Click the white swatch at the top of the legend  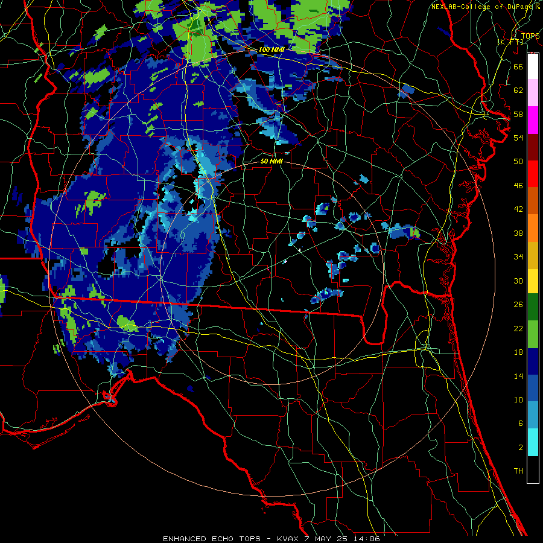533,66
